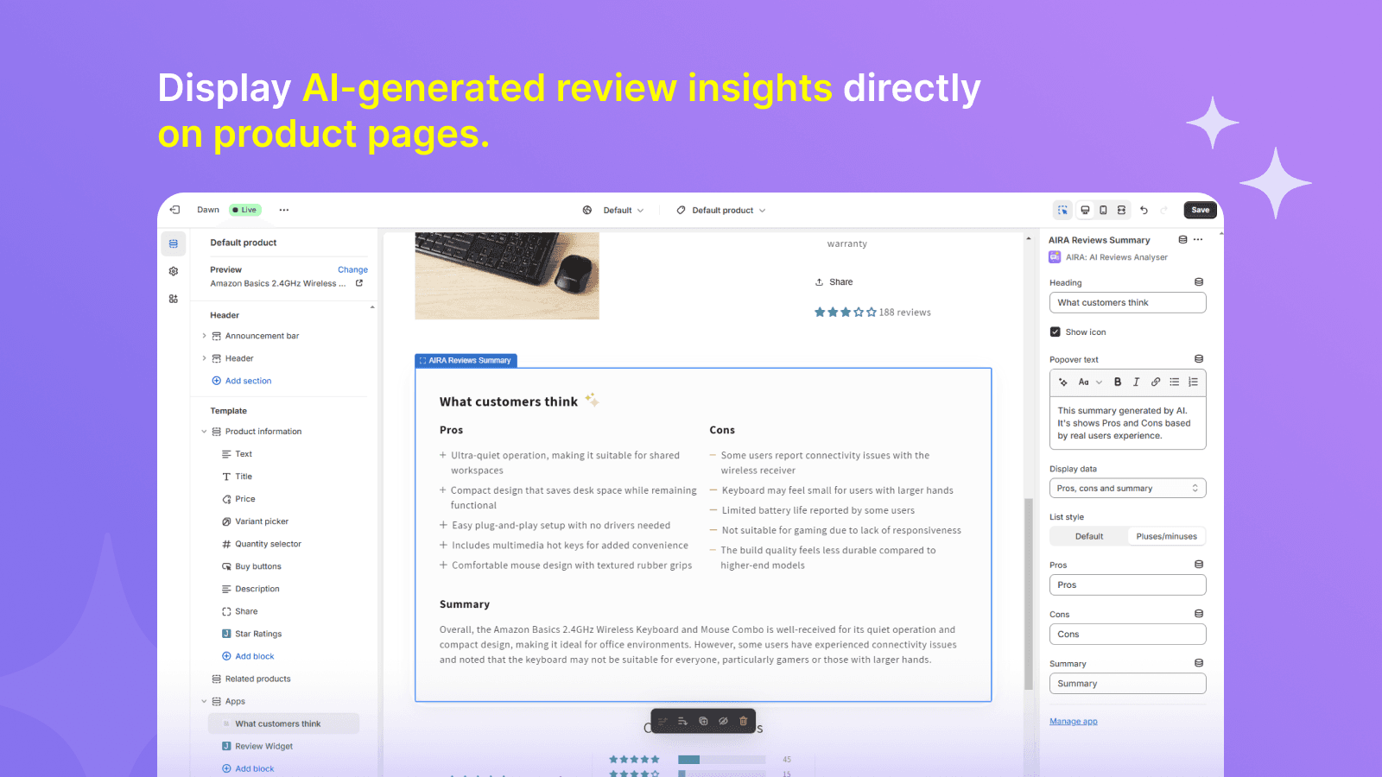Apply bold in Popover text editor

(x=1118, y=382)
